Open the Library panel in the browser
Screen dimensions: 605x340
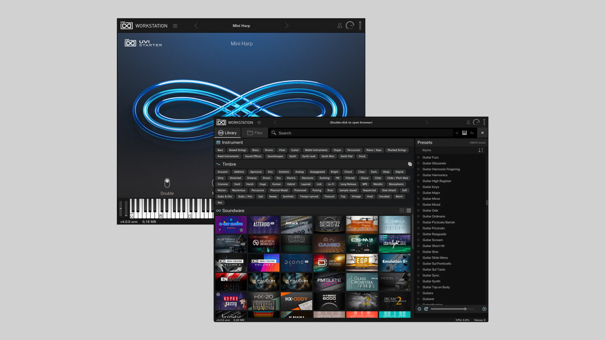coord(228,133)
